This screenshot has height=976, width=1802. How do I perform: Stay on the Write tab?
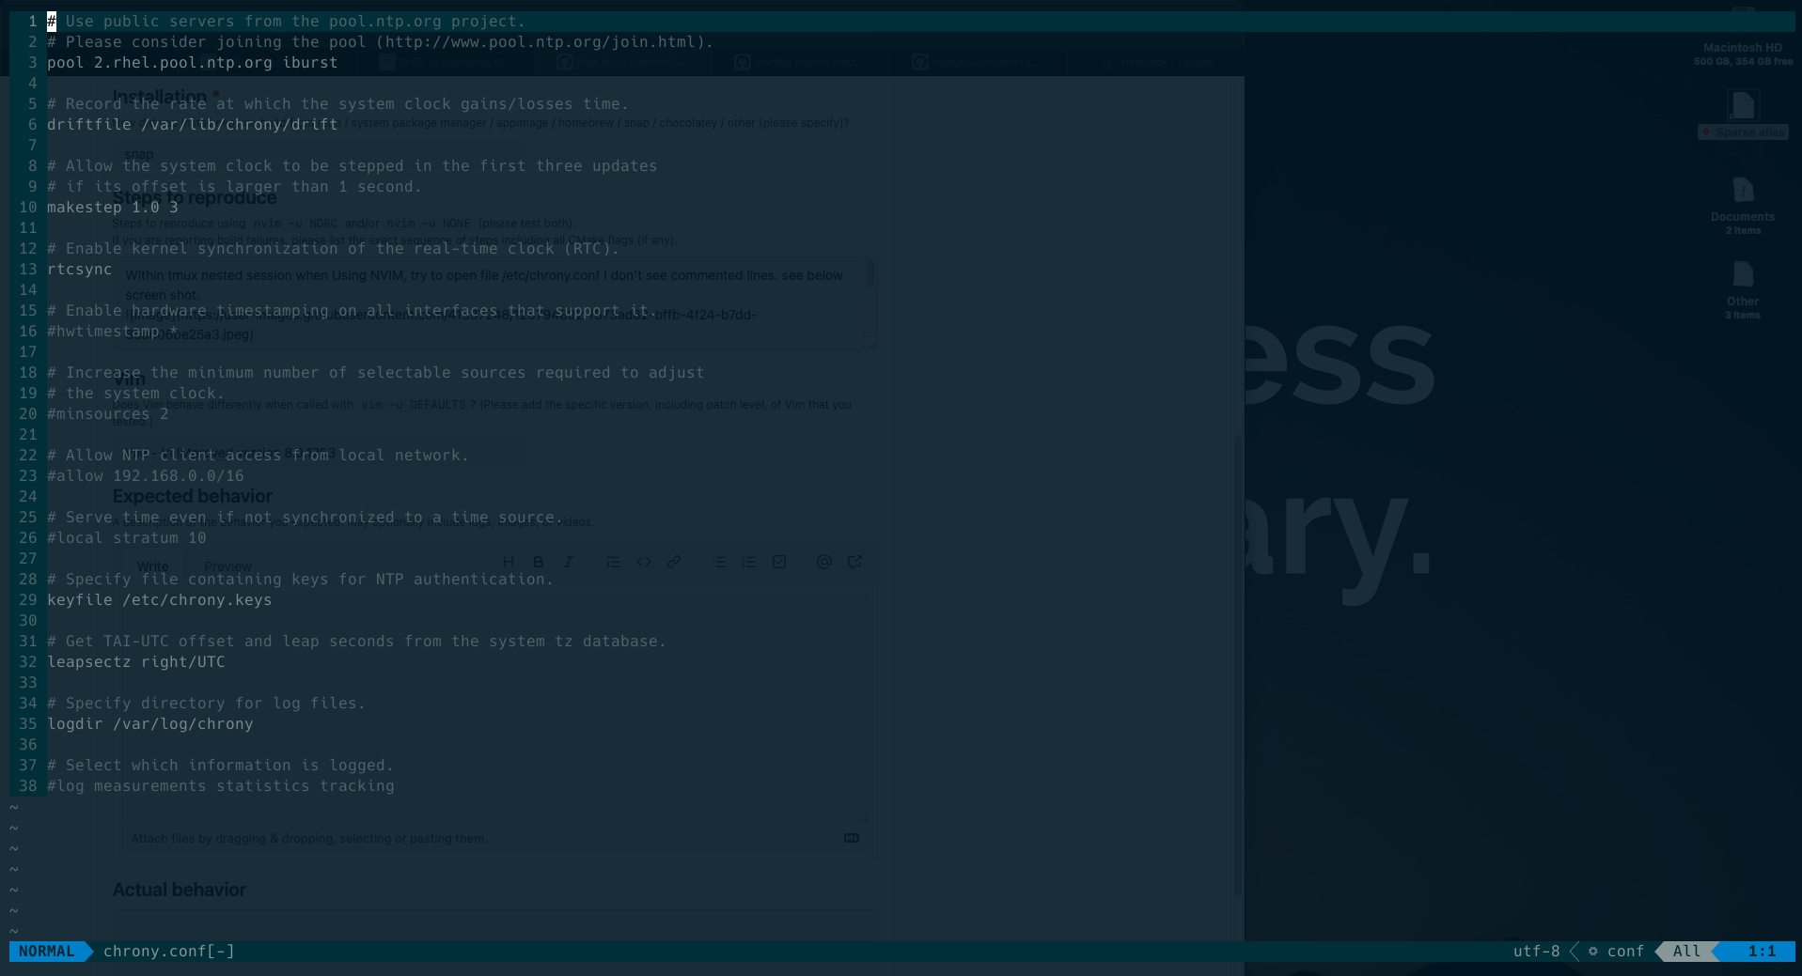(x=152, y=566)
